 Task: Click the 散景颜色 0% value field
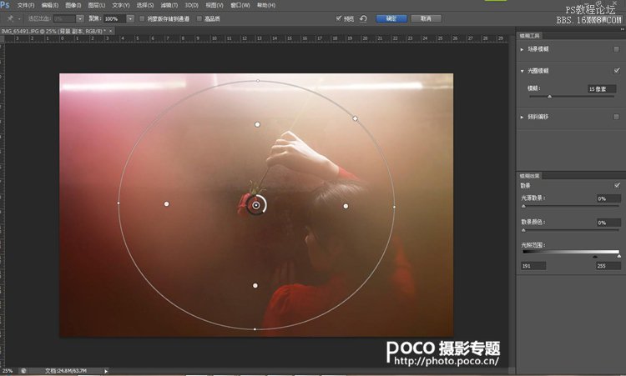608,223
